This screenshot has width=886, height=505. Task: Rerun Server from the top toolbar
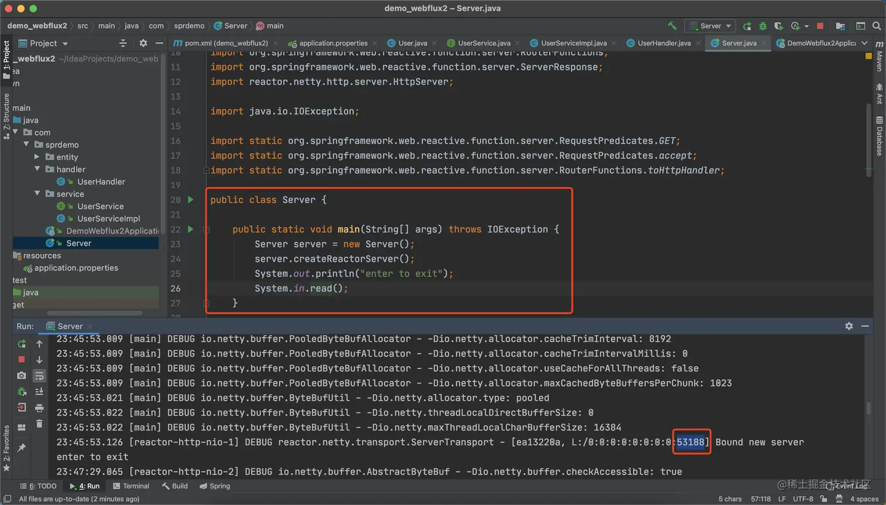click(747, 26)
